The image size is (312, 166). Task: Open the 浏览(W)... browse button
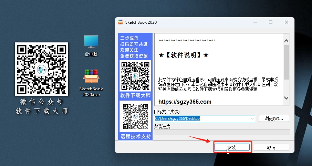click(274, 118)
